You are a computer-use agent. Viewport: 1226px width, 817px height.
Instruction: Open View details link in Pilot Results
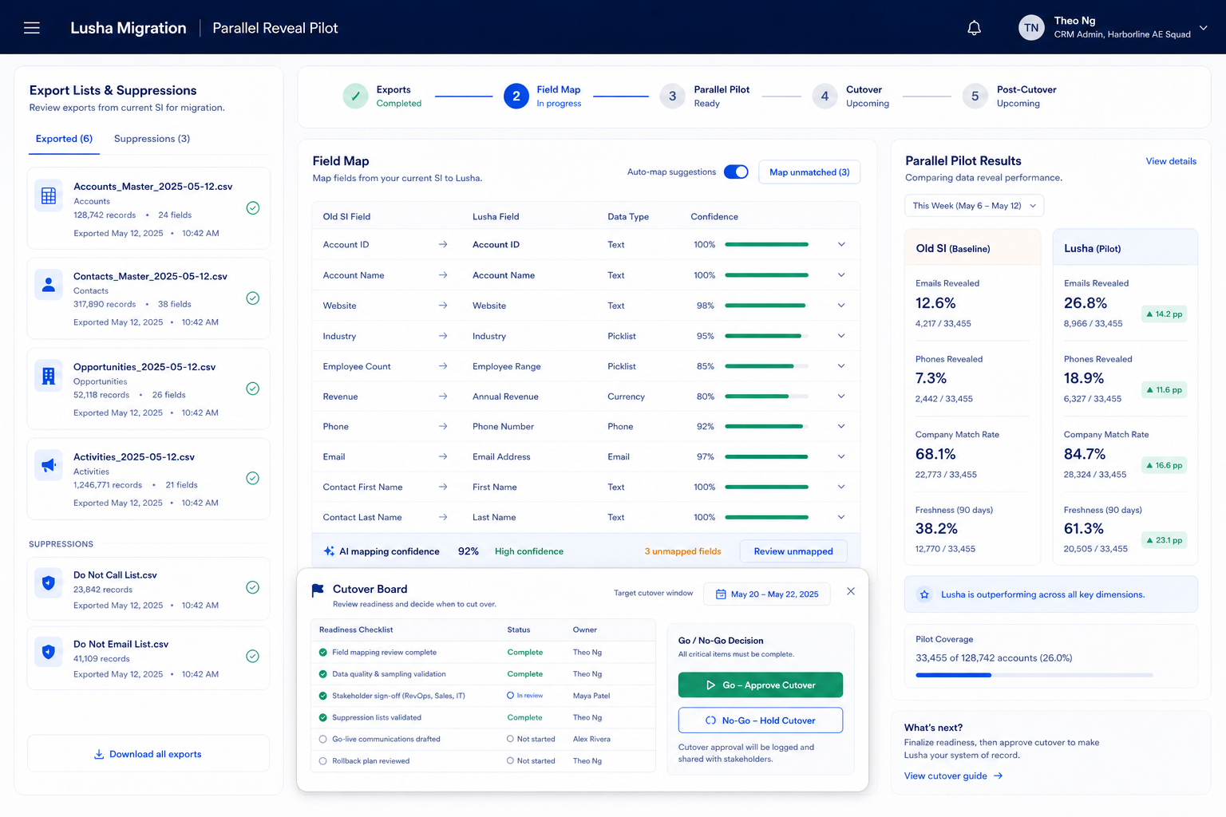click(x=1171, y=161)
